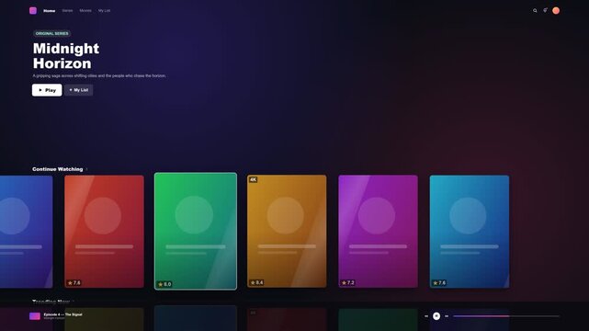Viewport: 589px width, 331px height.
Task: Expand the Continue Watching row chevron
Action: point(86,169)
